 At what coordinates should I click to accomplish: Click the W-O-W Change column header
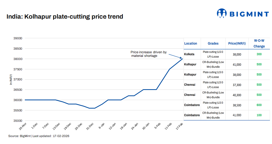coord(259,43)
